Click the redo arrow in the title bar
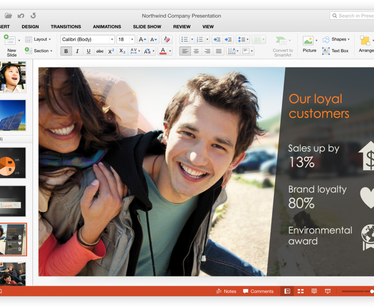This screenshot has width=374, height=308. [x=33, y=16]
